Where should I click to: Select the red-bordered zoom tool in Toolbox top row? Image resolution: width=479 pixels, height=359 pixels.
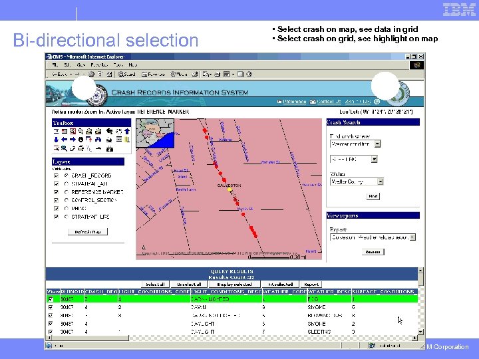coord(73,131)
